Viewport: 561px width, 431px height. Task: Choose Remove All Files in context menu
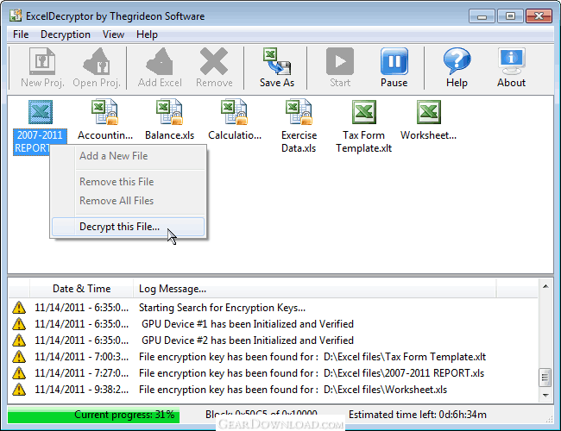click(x=128, y=201)
